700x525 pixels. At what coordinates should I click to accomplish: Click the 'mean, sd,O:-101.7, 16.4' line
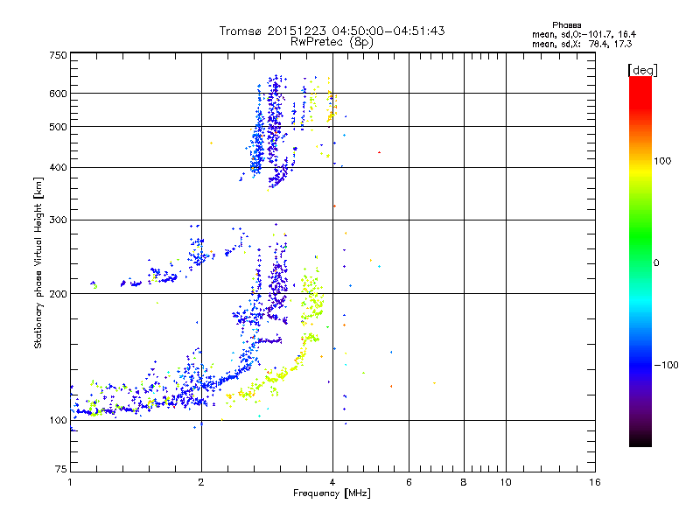584,34
